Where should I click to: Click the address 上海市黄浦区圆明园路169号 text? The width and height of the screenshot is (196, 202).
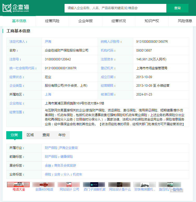coord(74,103)
